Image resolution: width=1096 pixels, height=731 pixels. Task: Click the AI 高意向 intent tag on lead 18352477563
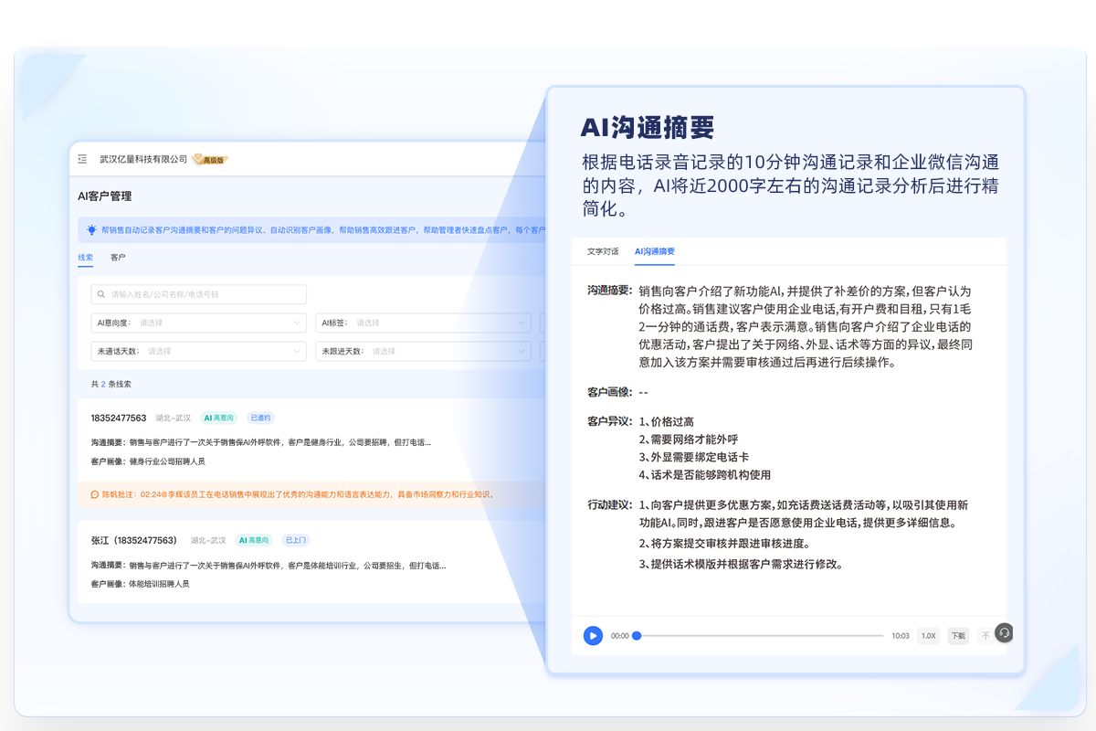pyautogui.click(x=221, y=416)
